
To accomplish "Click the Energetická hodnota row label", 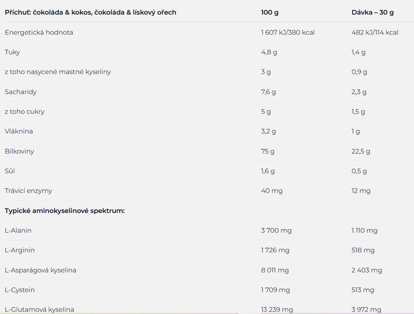I will pyautogui.click(x=39, y=32).
